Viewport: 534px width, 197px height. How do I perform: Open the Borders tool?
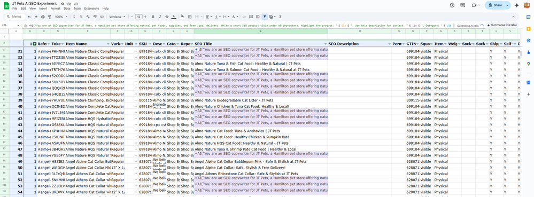tap(190, 17)
